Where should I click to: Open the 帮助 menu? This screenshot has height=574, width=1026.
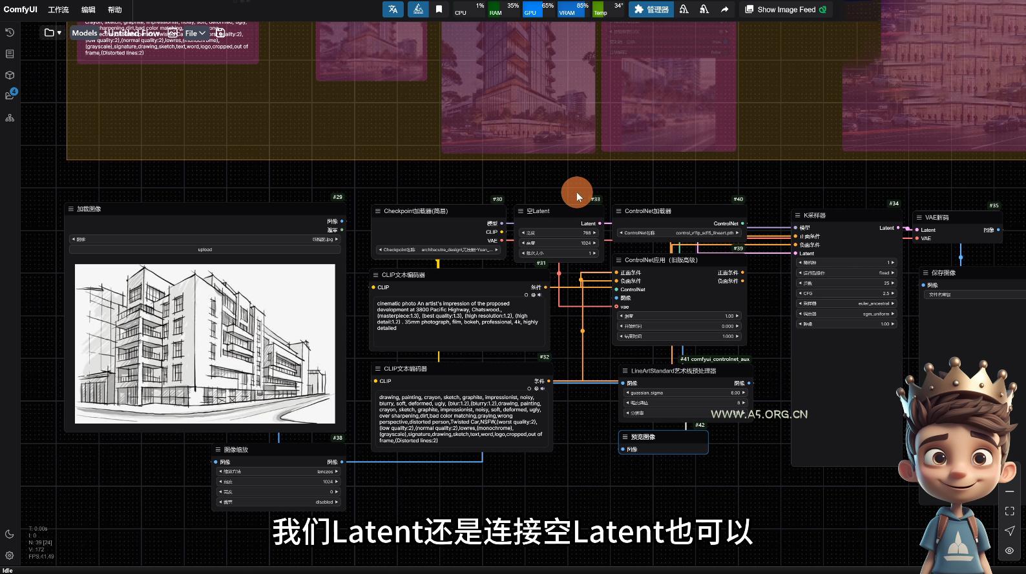coord(114,10)
